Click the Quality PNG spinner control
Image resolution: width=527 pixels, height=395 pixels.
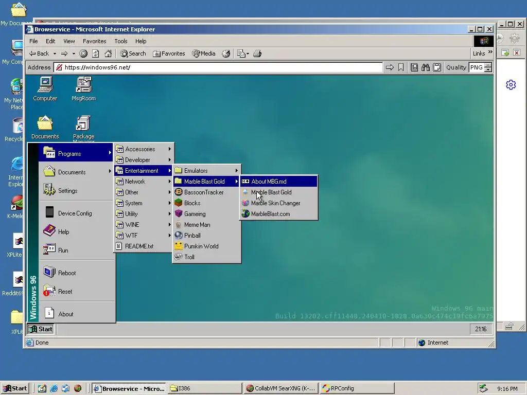click(x=488, y=67)
